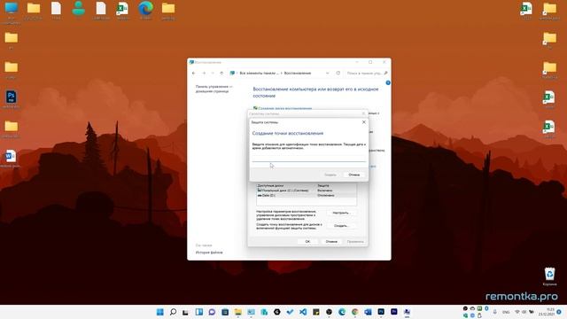567x319 pixels.
Task: Open the microphone tray icon
Action: (494, 312)
